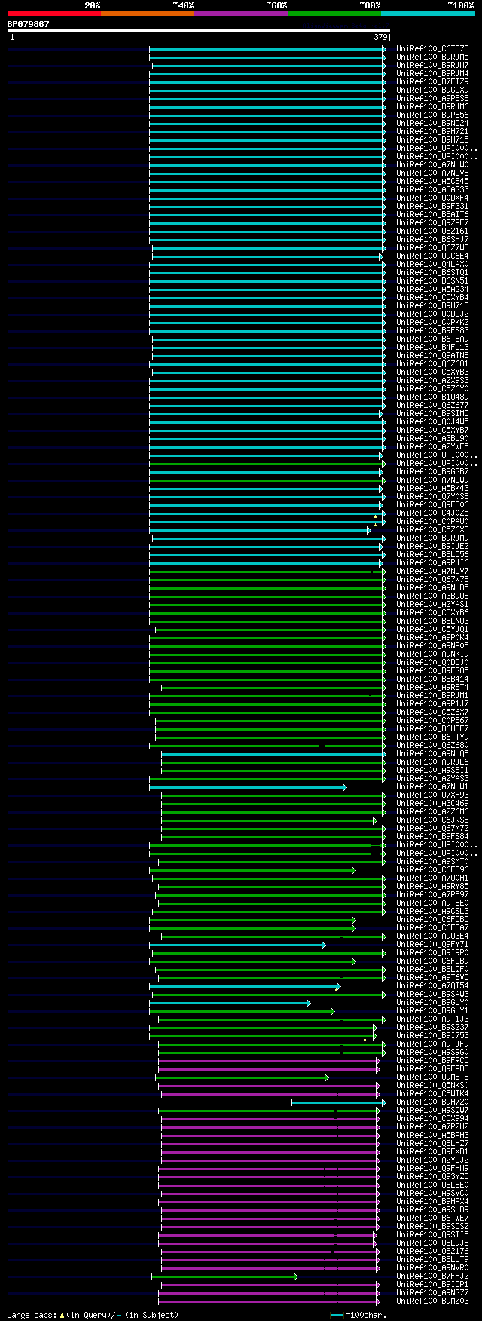Open hit UniRef100_C6TB78
Image resolution: width=482 pixels, height=1321 pixels.
pos(432,49)
